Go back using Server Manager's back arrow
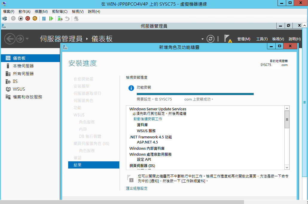 10,39
